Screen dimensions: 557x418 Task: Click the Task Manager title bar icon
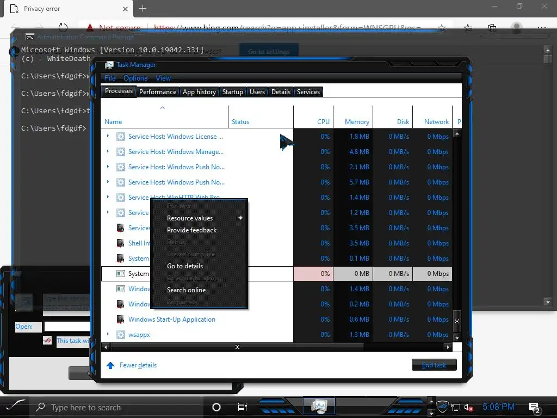pyautogui.click(x=109, y=65)
